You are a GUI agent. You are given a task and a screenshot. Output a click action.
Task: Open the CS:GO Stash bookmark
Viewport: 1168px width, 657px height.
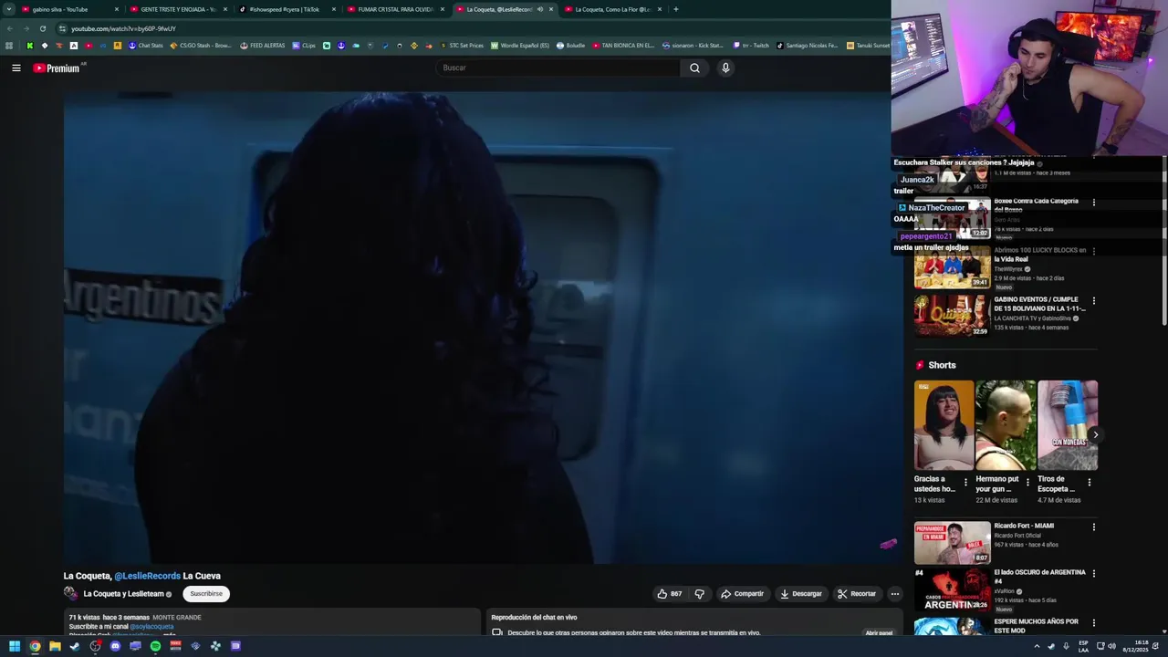[x=201, y=46]
